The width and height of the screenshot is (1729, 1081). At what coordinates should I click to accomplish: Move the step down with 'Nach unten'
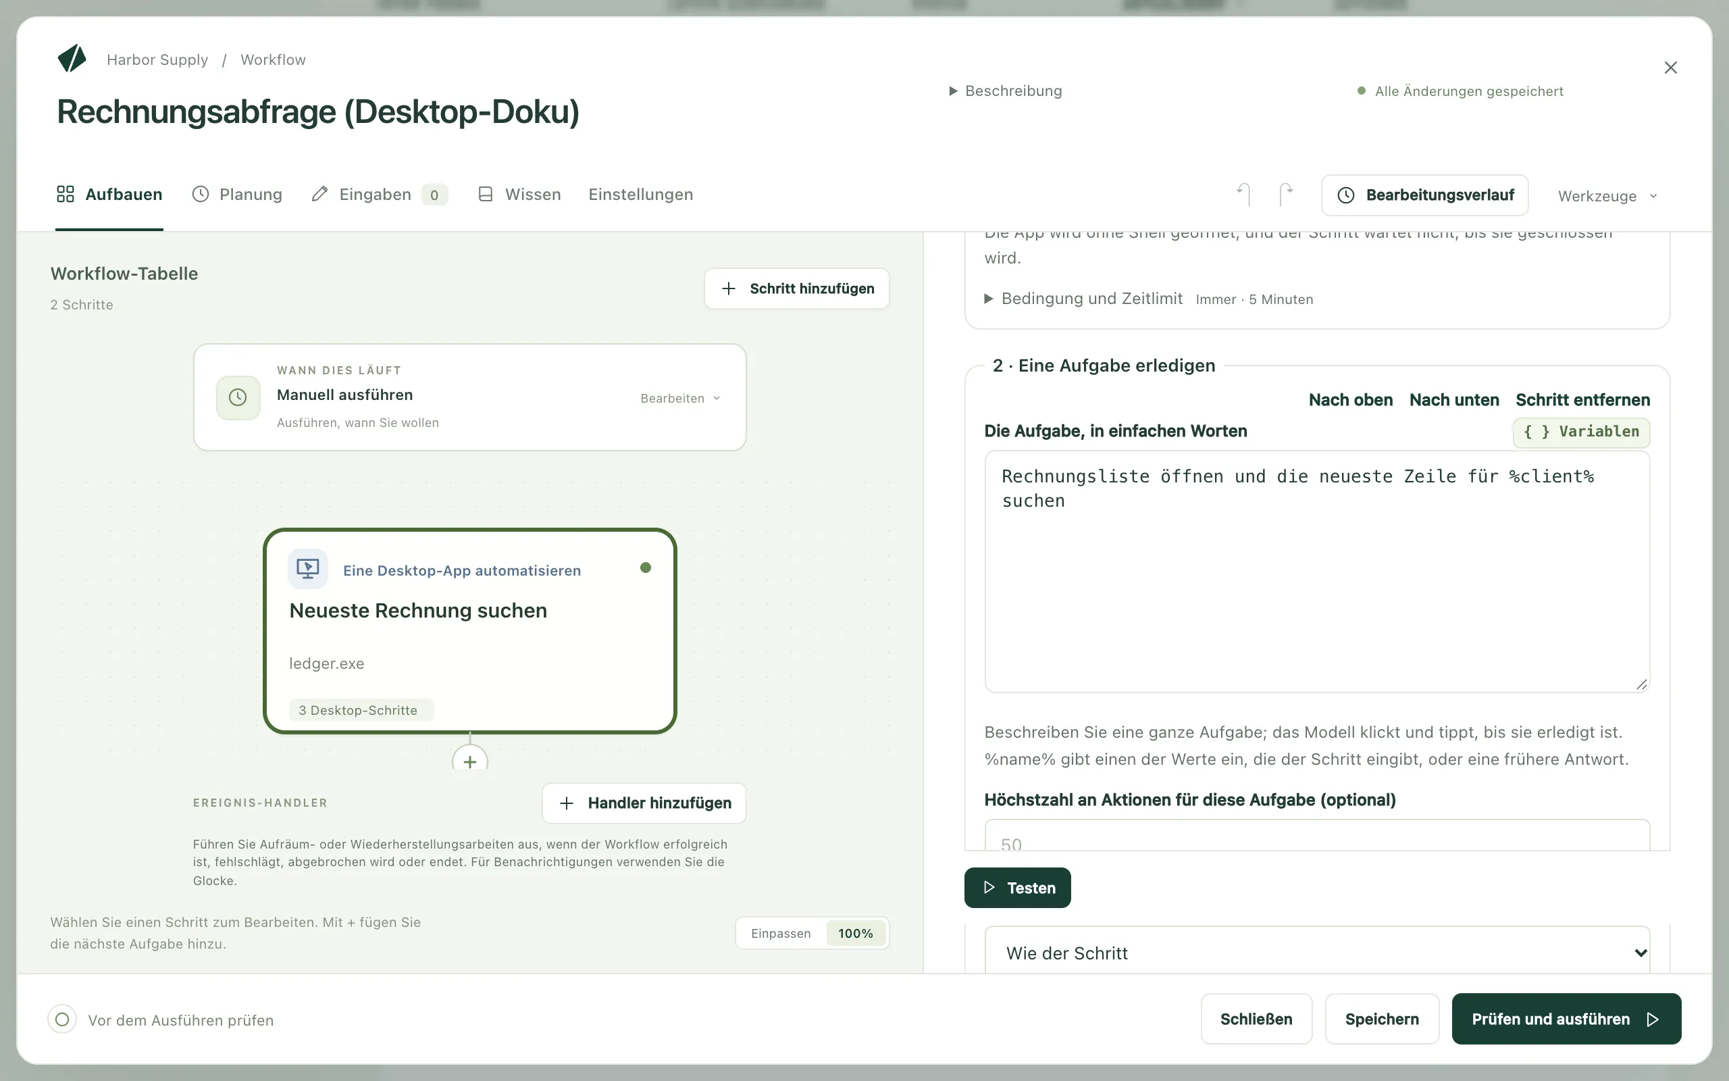[x=1454, y=400]
